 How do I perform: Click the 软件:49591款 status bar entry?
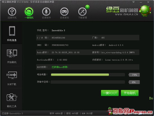pyautogui.click(x=56, y=113)
